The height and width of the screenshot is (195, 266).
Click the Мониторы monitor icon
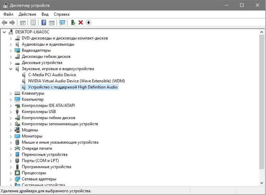(17, 136)
